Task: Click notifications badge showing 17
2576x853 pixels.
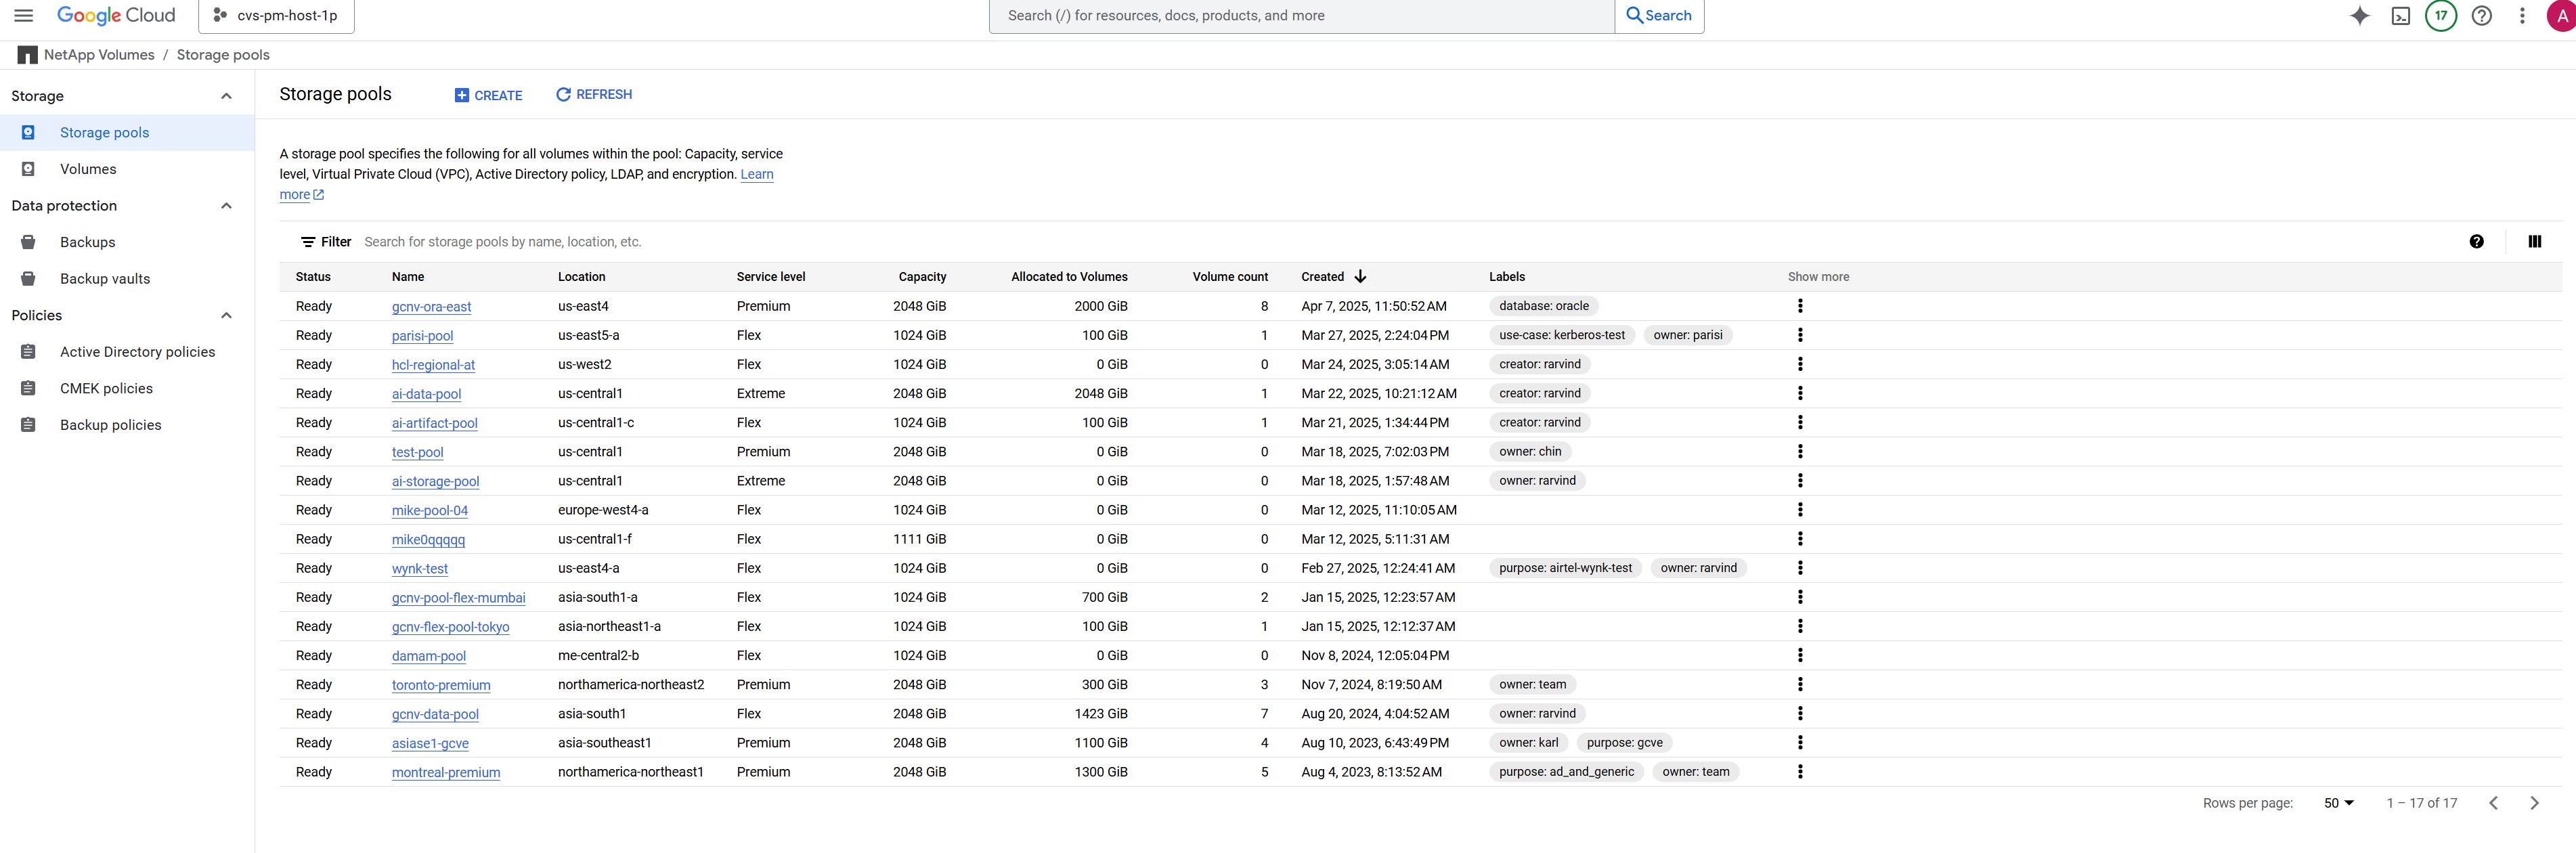Action: pyautogui.click(x=2440, y=16)
